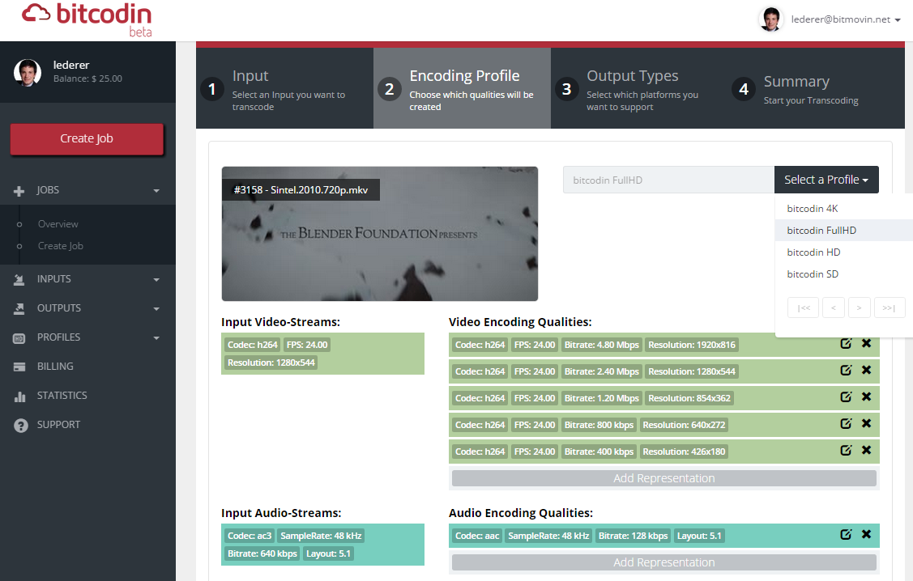The width and height of the screenshot is (913, 581).
Task: Open the Outputs section in the sidebar
Action: point(60,307)
